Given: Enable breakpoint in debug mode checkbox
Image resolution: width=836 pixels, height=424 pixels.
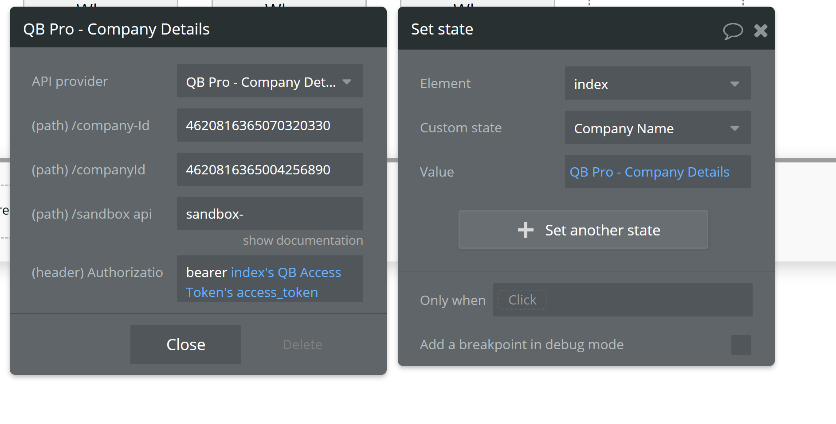Looking at the screenshot, I should pyautogui.click(x=741, y=345).
